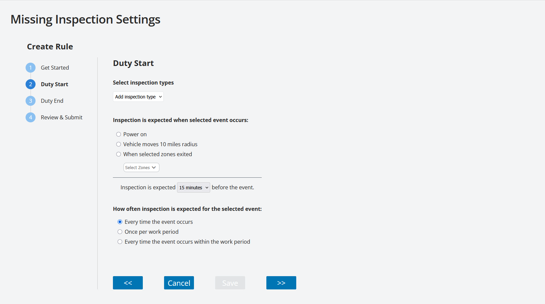Click the step 1 circle icon
Image resolution: width=545 pixels, height=304 pixels.
coord(30,67)
